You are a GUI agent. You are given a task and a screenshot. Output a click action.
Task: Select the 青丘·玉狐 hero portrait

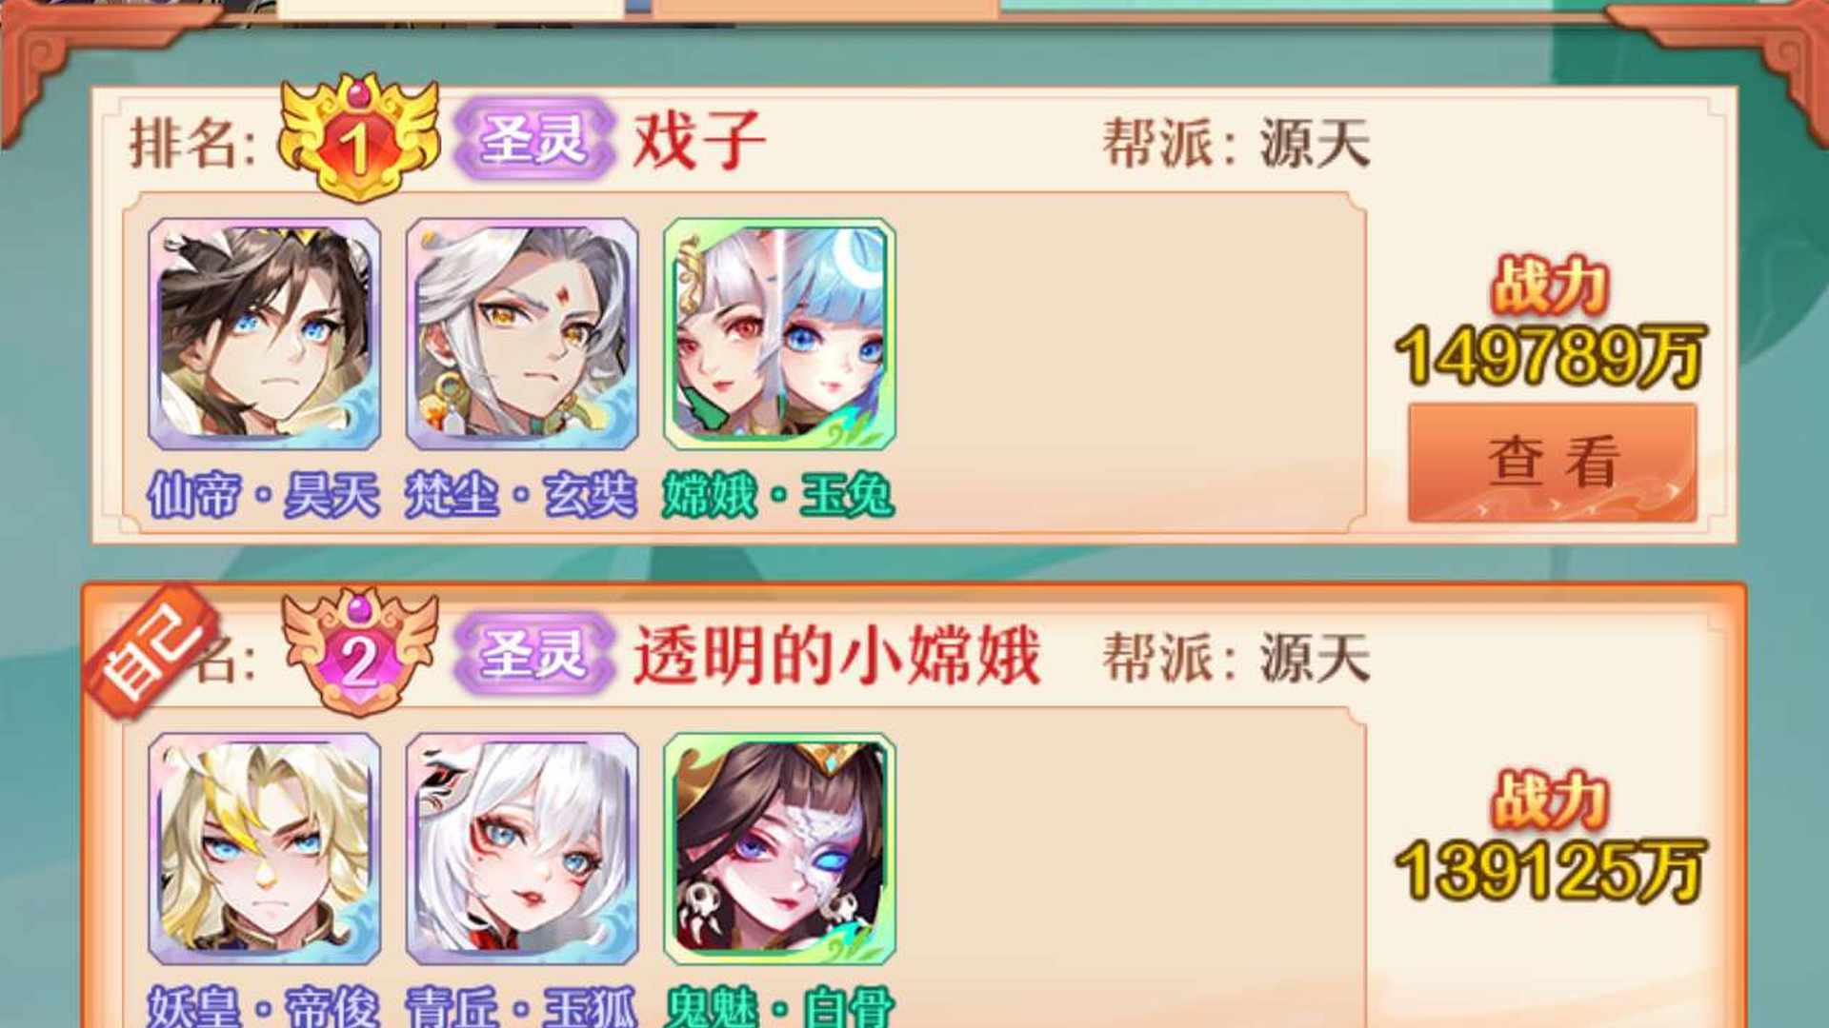click(x=522, y=848)
